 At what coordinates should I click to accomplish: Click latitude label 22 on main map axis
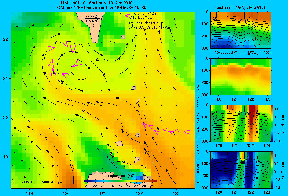pyautogui.click(x=6, y=39)
